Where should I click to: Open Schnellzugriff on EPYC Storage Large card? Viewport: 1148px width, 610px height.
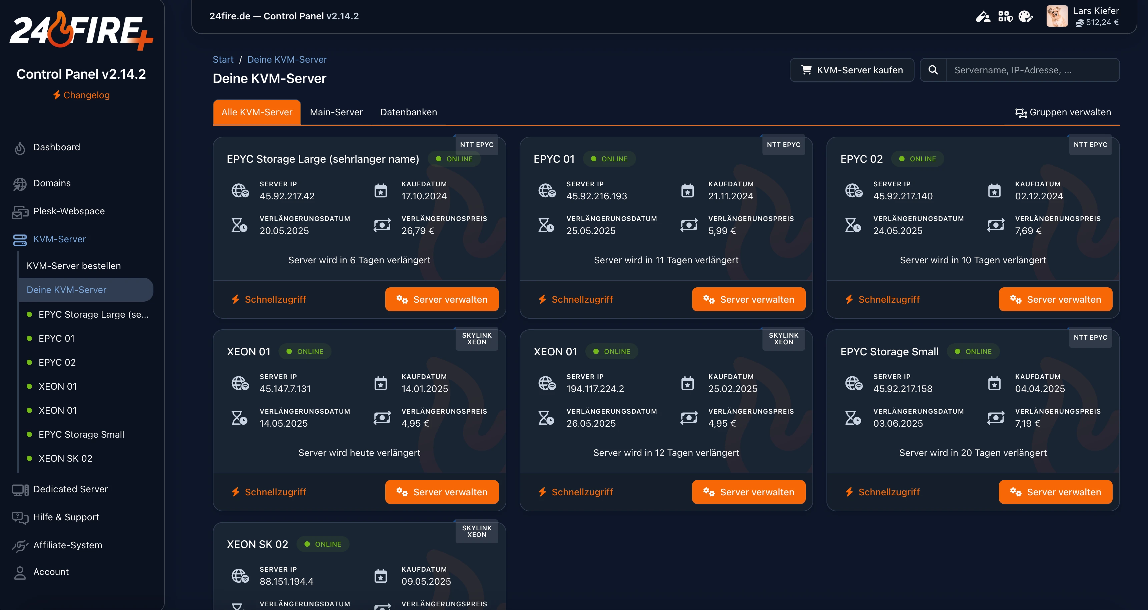point(269,299)
